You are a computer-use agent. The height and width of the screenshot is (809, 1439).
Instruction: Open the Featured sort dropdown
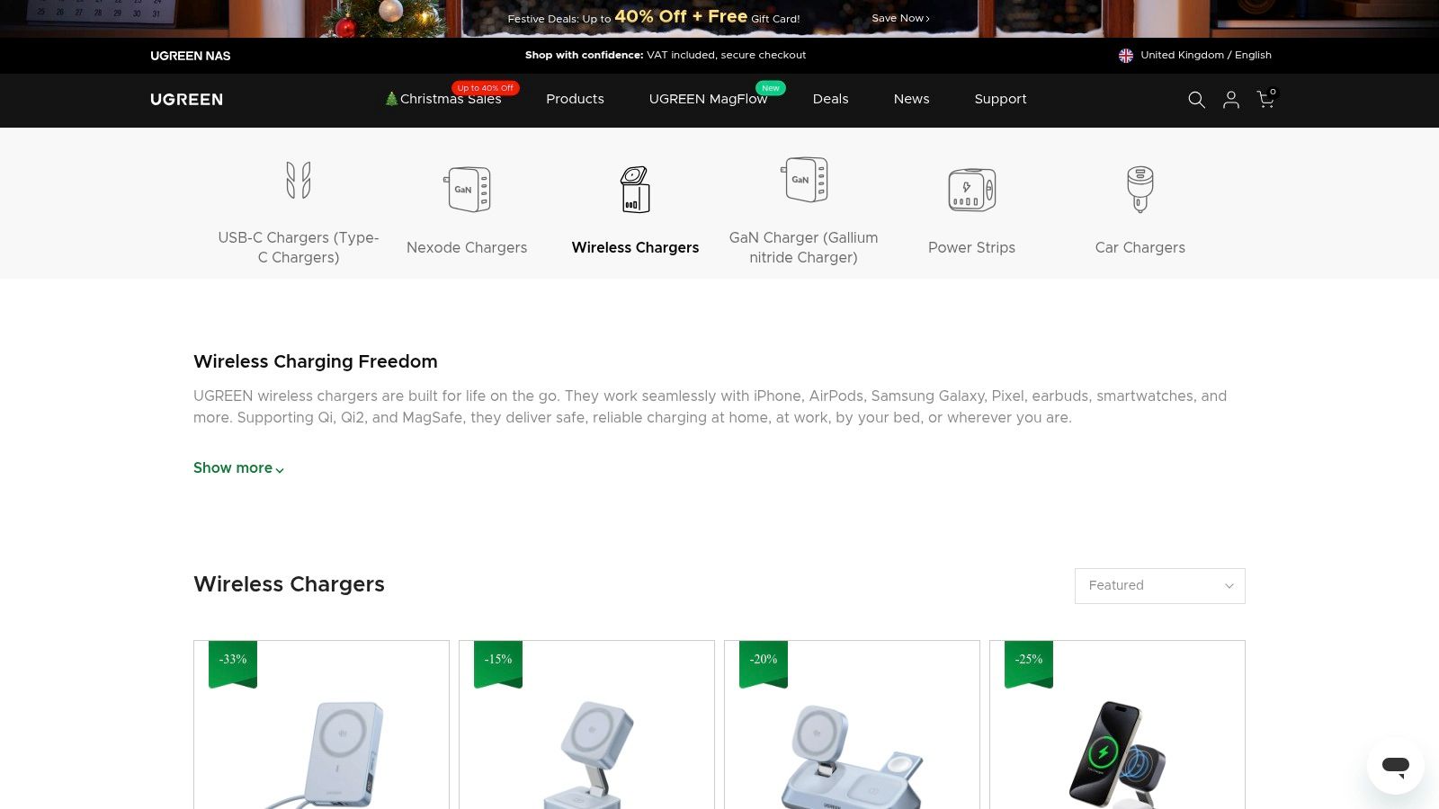coord(1160,586)
